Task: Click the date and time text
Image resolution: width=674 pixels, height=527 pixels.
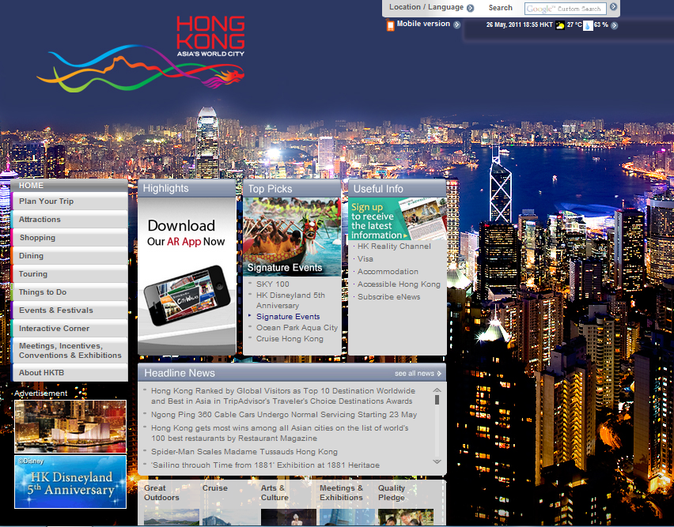Action: (x=519, y=25)
